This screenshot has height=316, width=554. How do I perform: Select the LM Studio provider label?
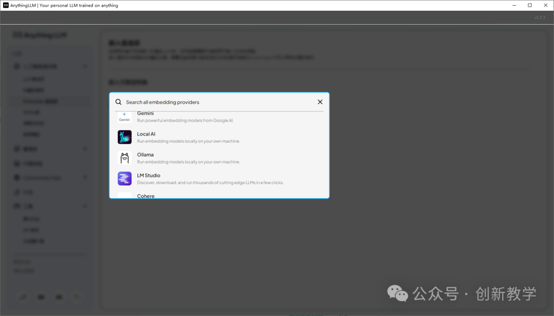tap(148, 175)
